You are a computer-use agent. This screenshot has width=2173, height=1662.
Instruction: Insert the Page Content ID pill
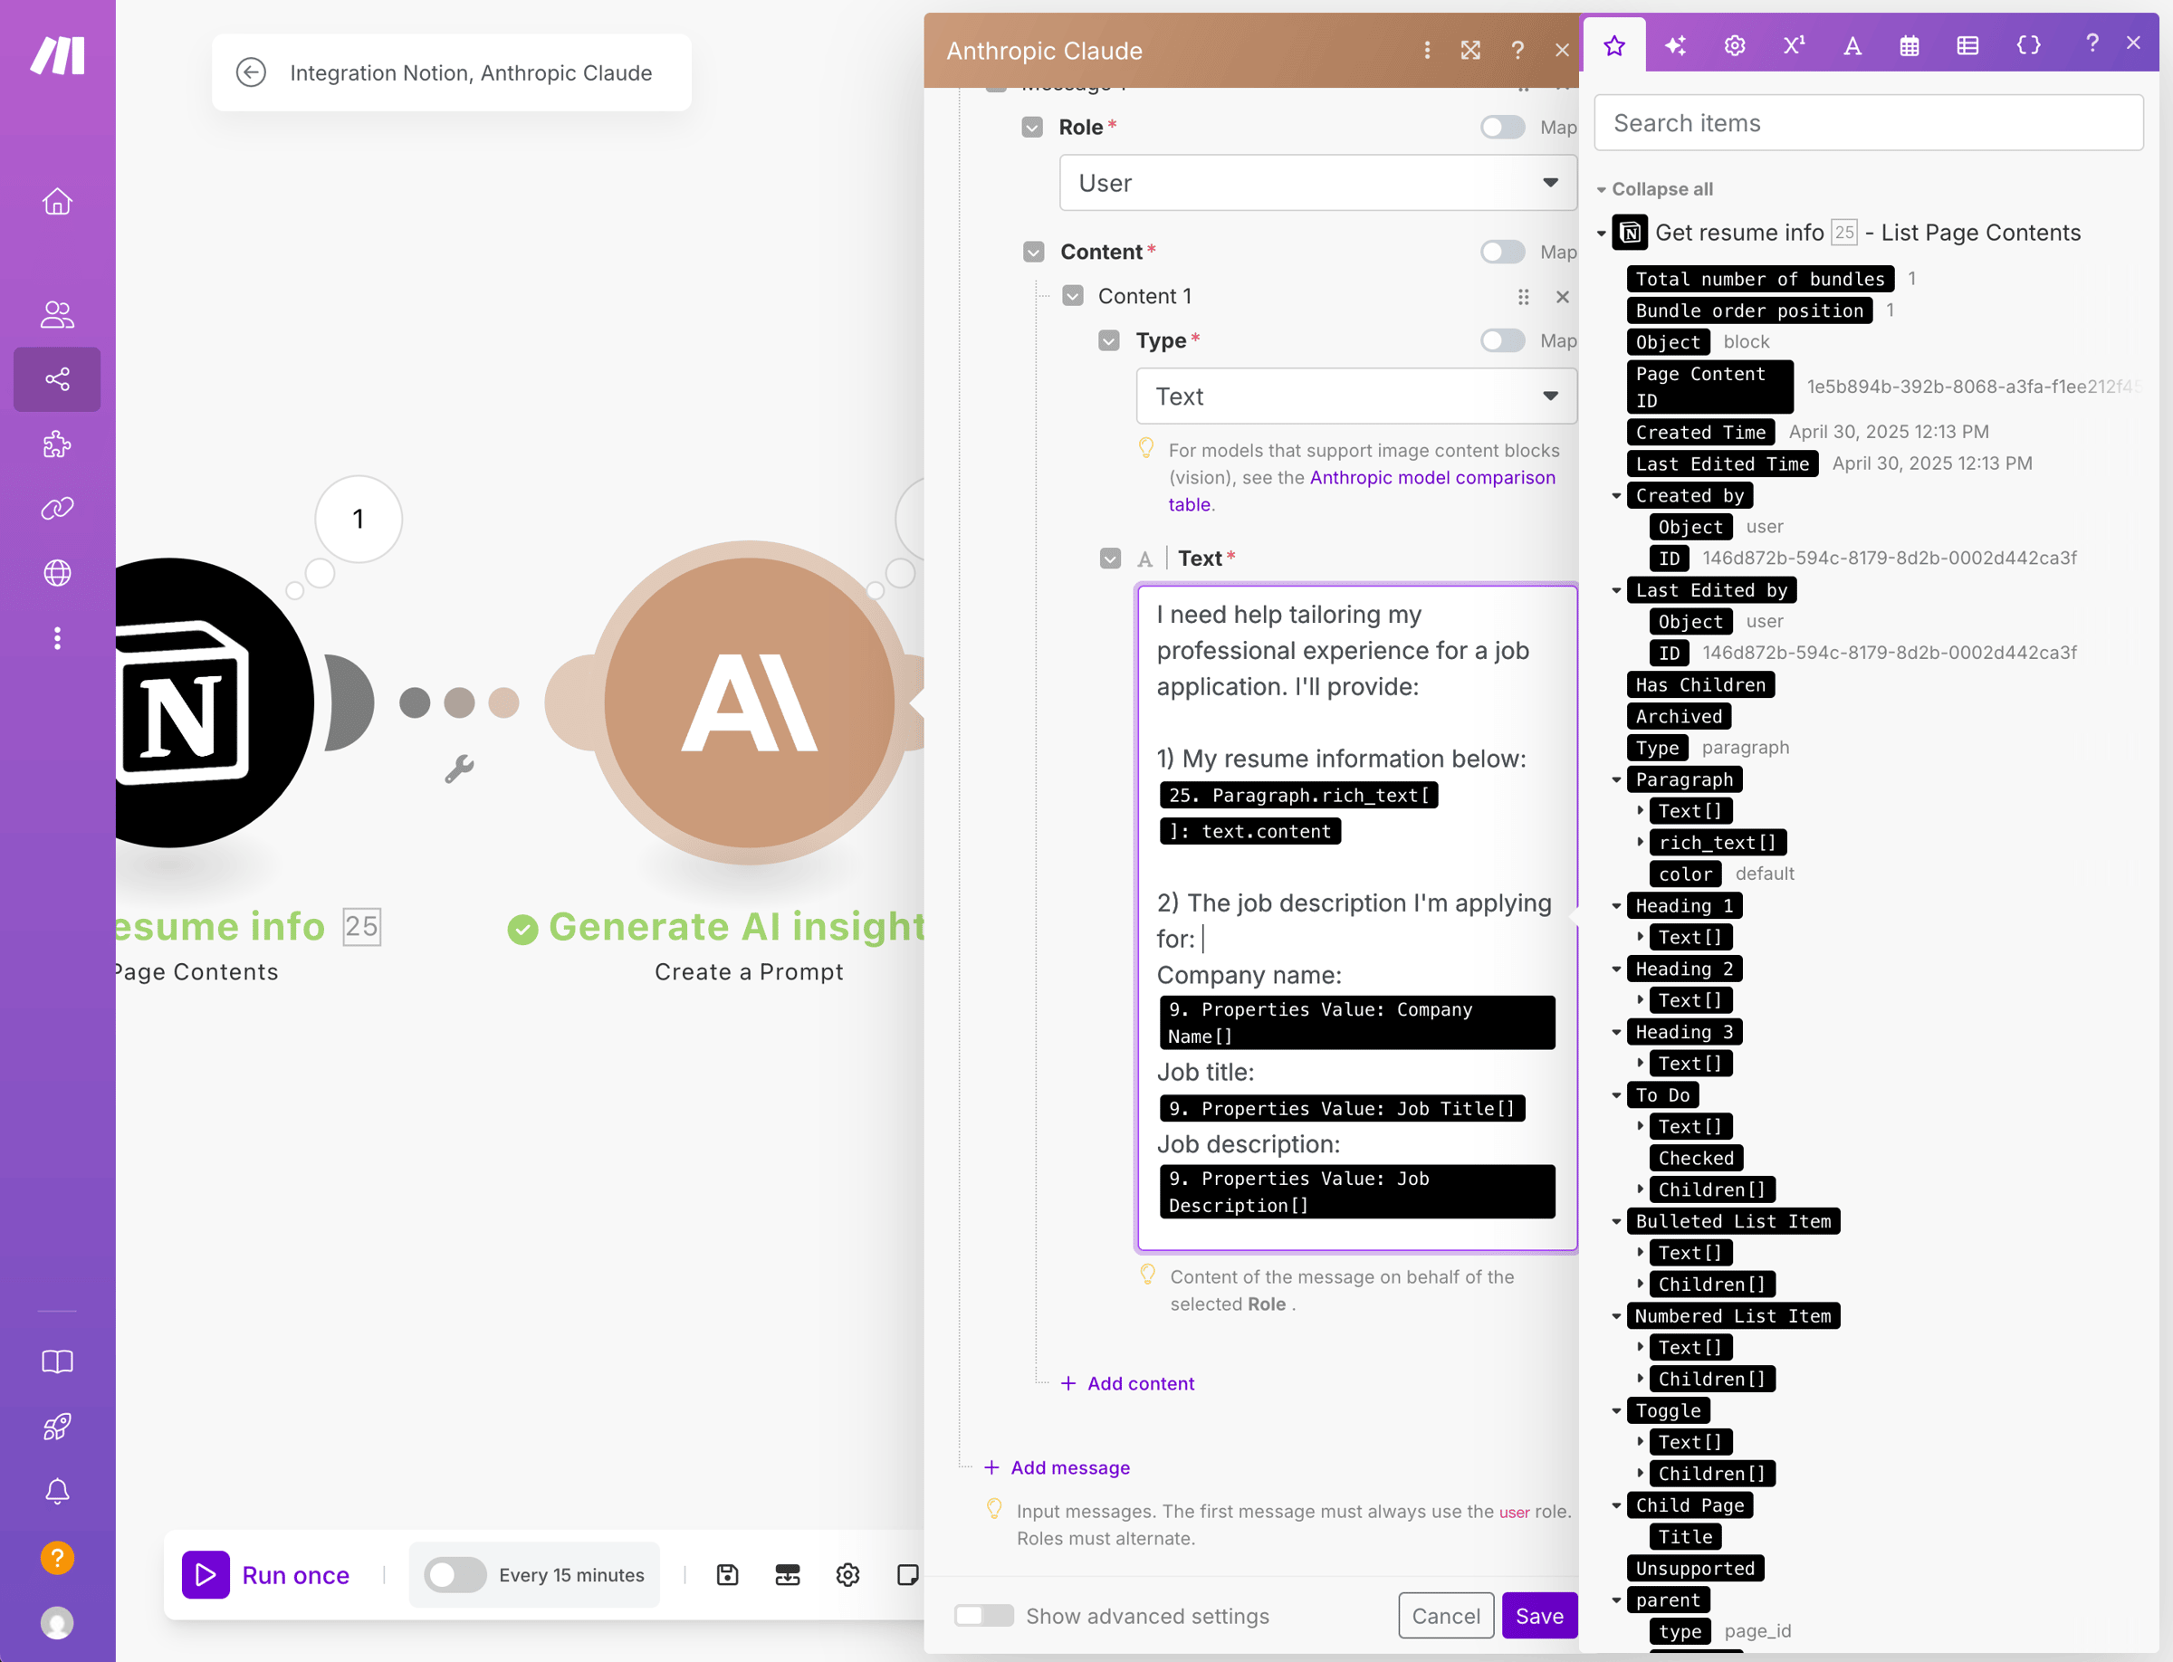[1710, 387]
